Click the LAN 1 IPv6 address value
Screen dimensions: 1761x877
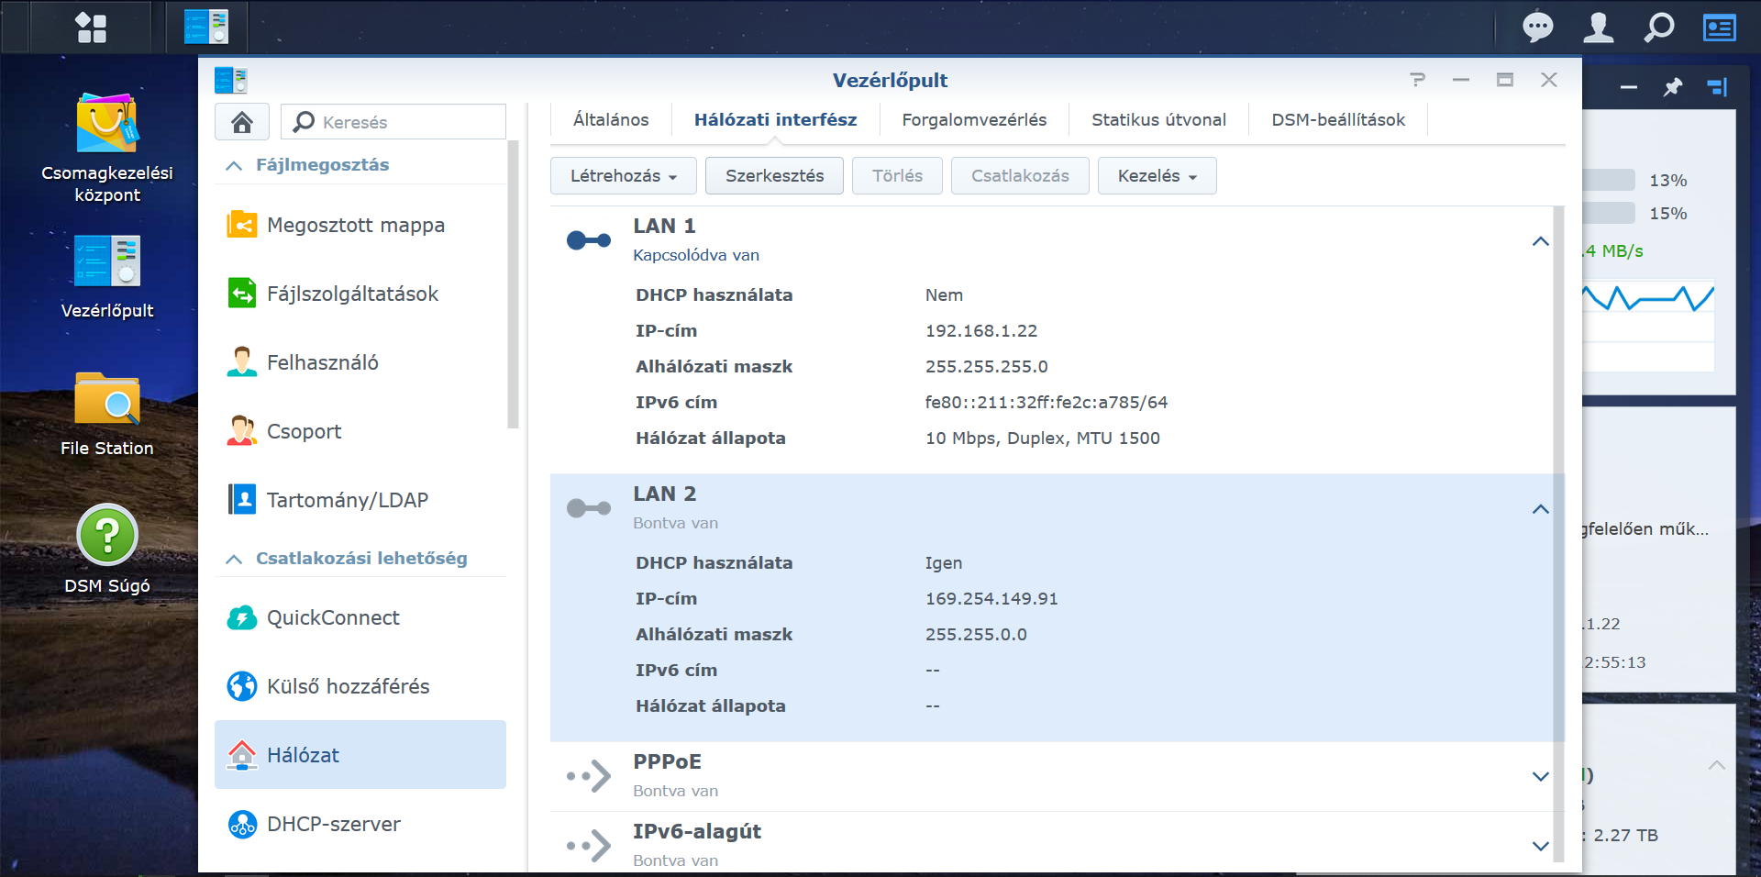pyautogui.click(x=1047, y=402)
